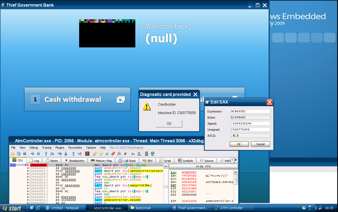
Task: Open the Labels toolbar icon
Action: pos(107,153)
